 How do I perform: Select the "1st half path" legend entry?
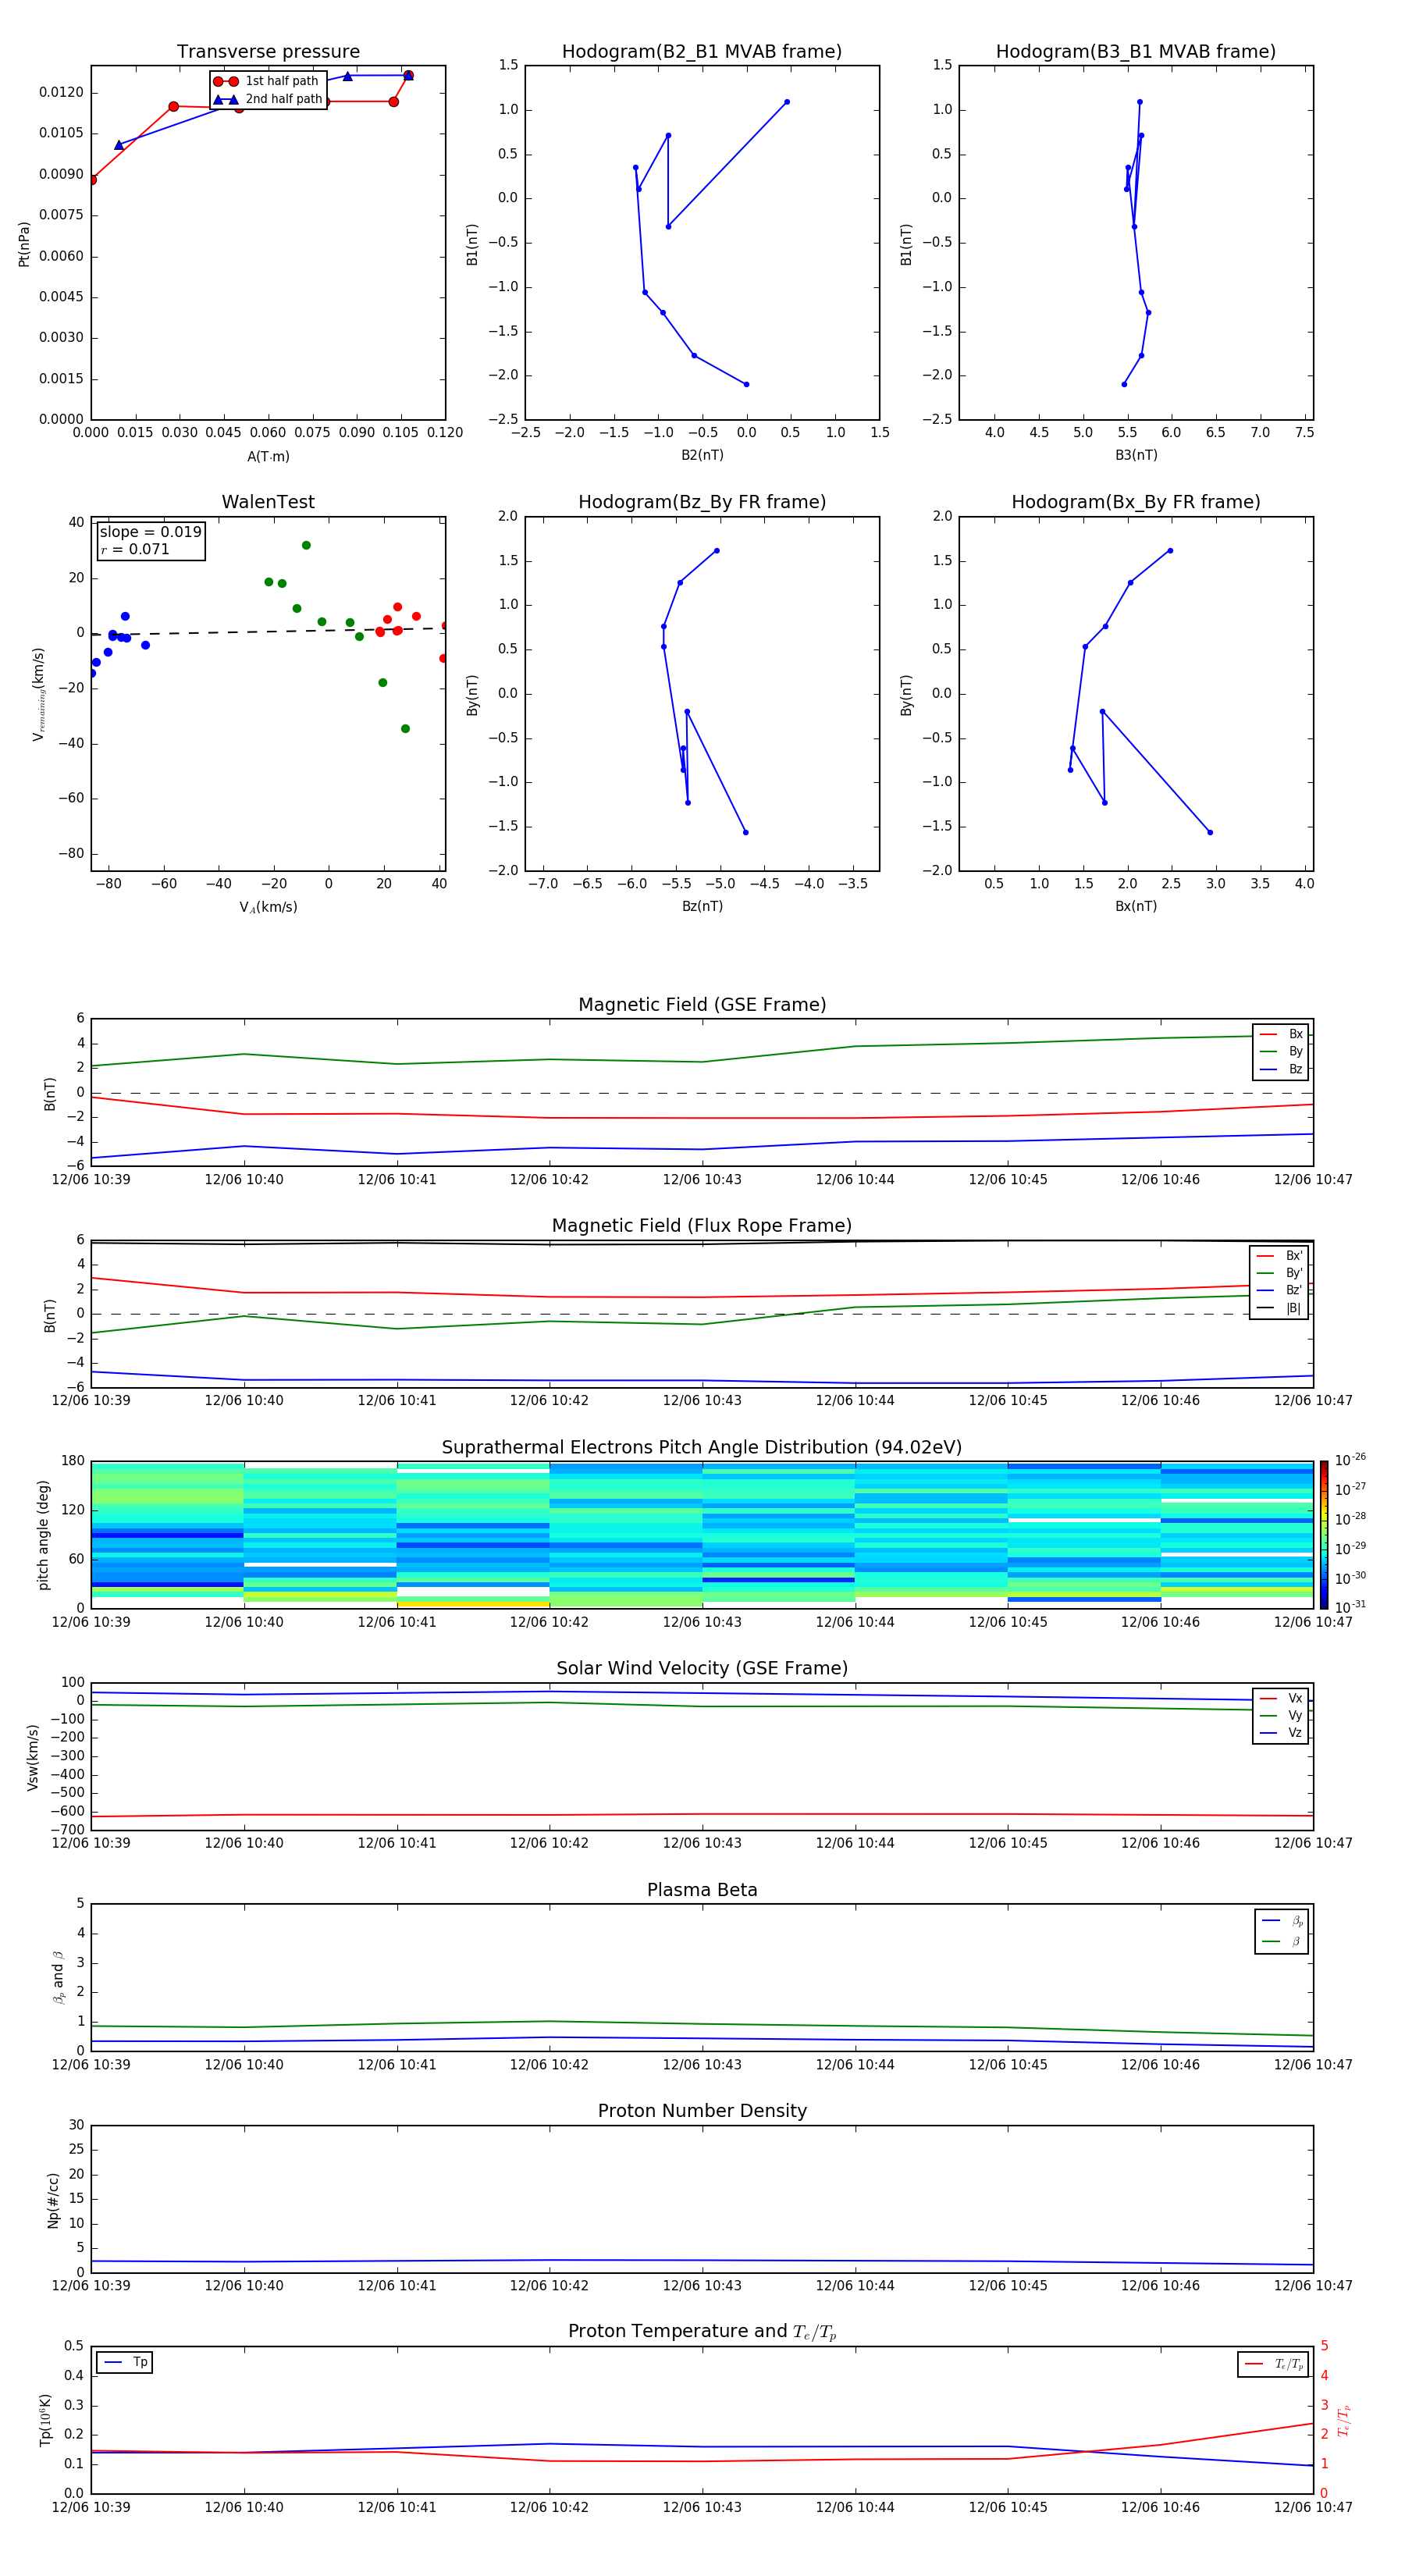(266, 81)
